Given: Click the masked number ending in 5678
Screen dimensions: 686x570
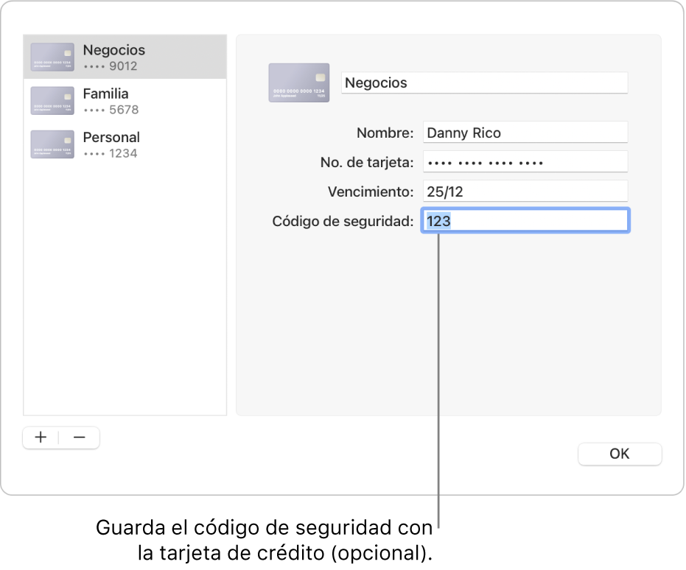Looking at the screenshot, I should pos(111,110).
